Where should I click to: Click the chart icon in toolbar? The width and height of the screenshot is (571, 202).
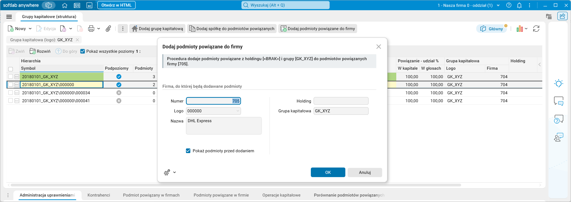pos(520,29)
